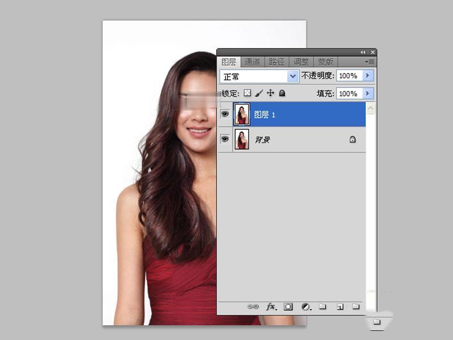This screenshot has height=340, width=453.
Task: Click the link layers chain icon
Action: point(253,307)
